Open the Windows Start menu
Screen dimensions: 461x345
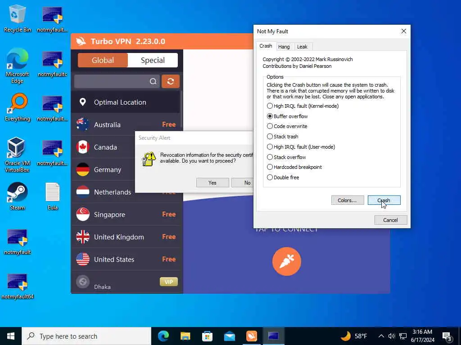click(x=11, y=336)
